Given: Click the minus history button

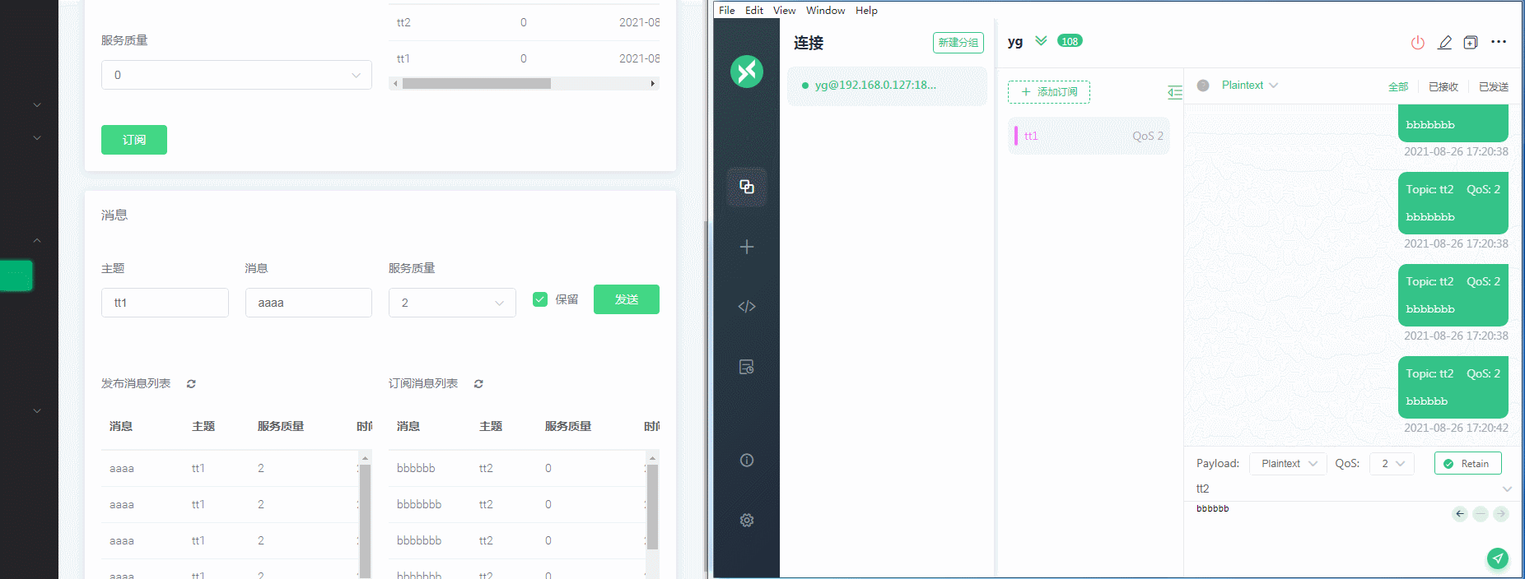Looking at the screenshot, I should coord(1481,514).
